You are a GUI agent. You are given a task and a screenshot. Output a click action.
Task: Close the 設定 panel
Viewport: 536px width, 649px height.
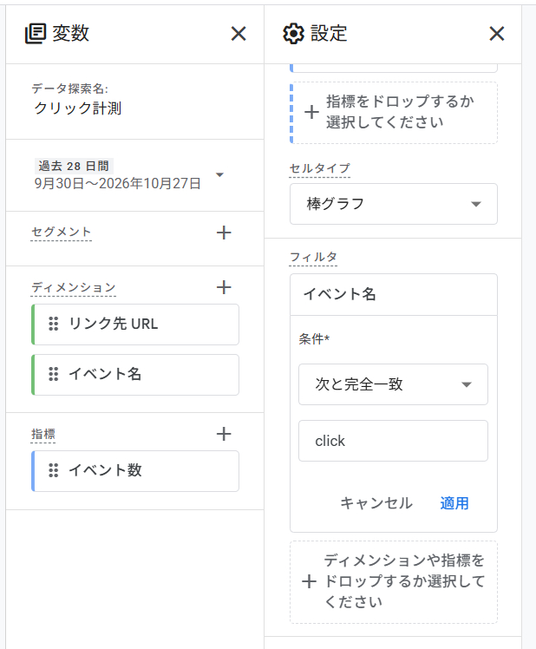(x=497, y=34)
